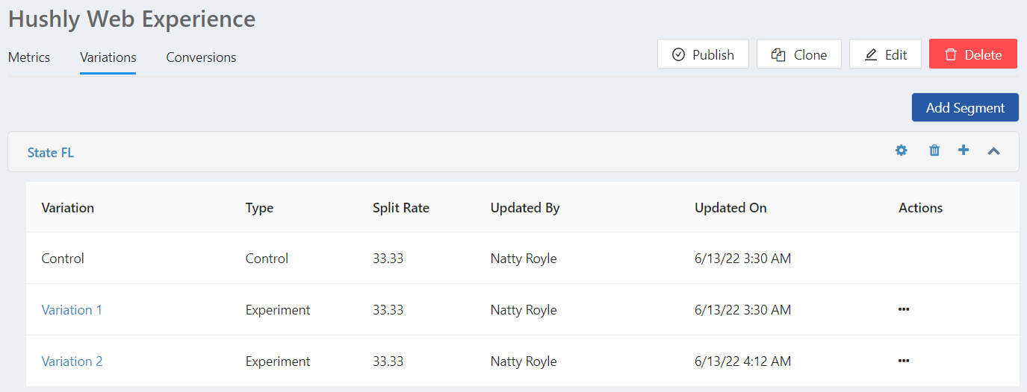Click the 6/13/22 4:12 AM timestamp
The width and height of the screenshot is (1027, 392).
point(742,361)
